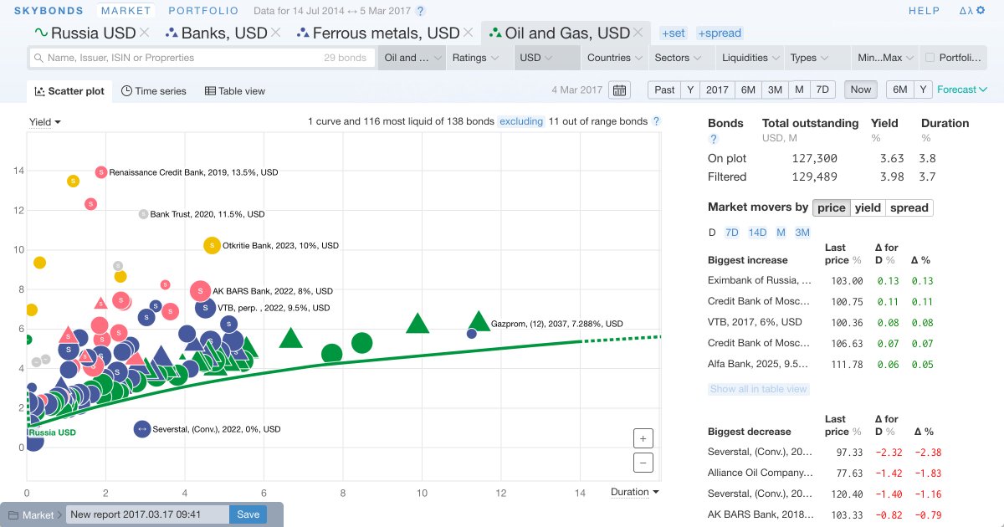The height and width of the screenshot is (527, 1004).
Task: Select the 2017 date shortcut
Action: [x=717, y=90]
